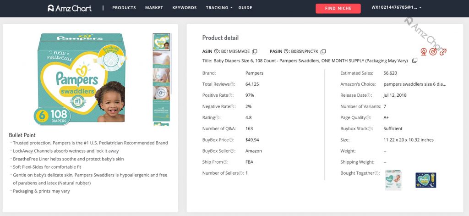This screenshot has height=216, width=469.
Task: Show help for Release Date
Action: (x=369, y=95)
